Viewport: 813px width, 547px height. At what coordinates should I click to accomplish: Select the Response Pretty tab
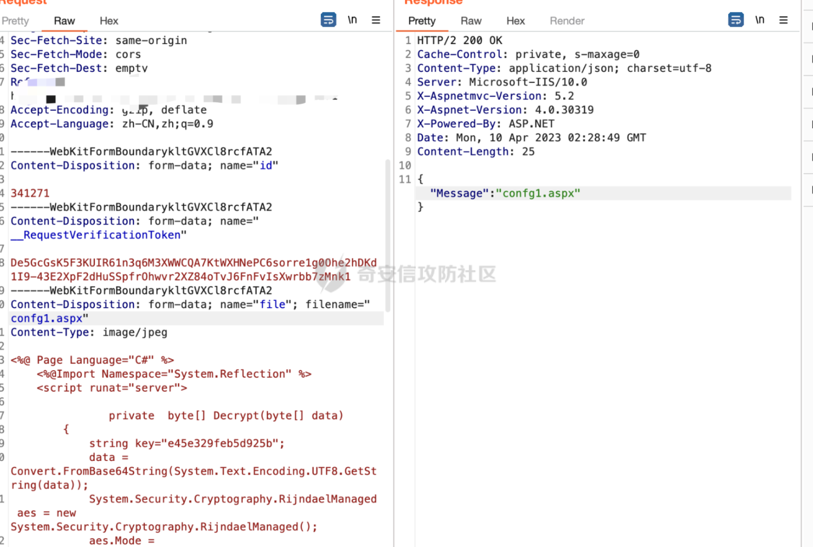tap(422, 21)
